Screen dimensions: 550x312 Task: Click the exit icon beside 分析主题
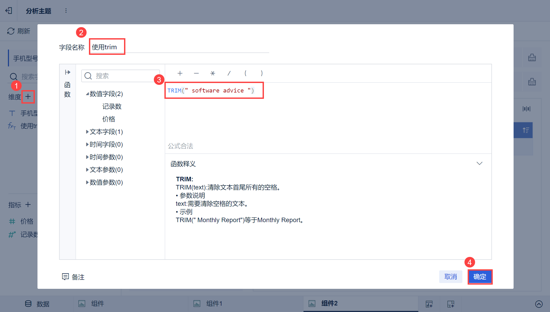(x=9, y=11)
